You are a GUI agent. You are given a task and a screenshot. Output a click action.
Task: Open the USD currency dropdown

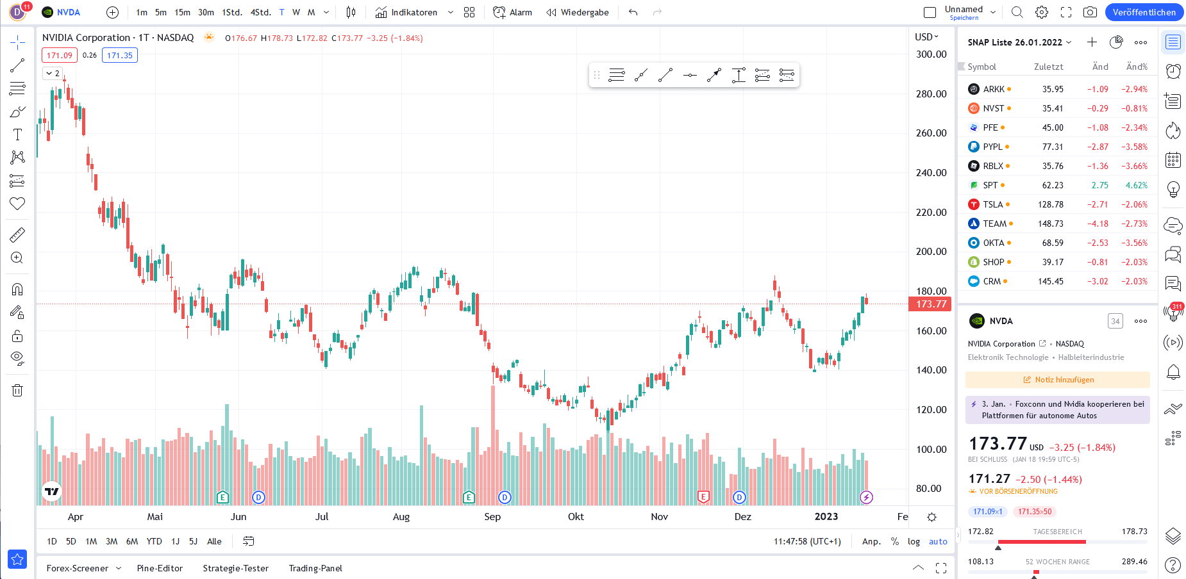(x=926, y=37)
